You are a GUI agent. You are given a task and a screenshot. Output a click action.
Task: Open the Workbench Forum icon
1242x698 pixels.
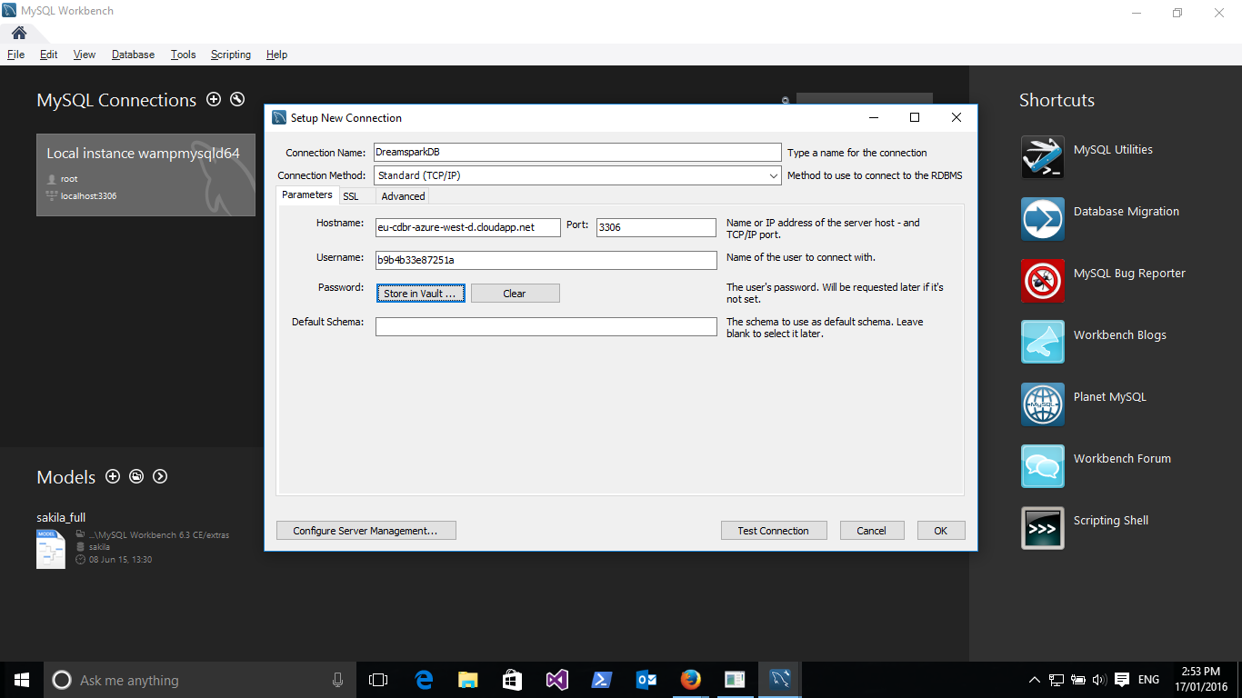[1042, 465]
